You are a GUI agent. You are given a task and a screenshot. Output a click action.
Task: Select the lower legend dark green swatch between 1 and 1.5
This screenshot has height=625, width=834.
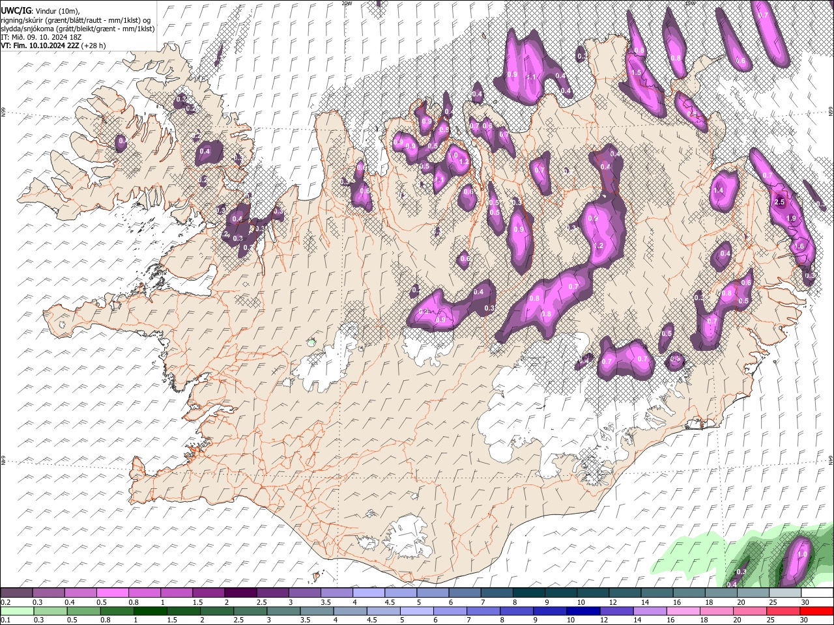pos(151,611)
